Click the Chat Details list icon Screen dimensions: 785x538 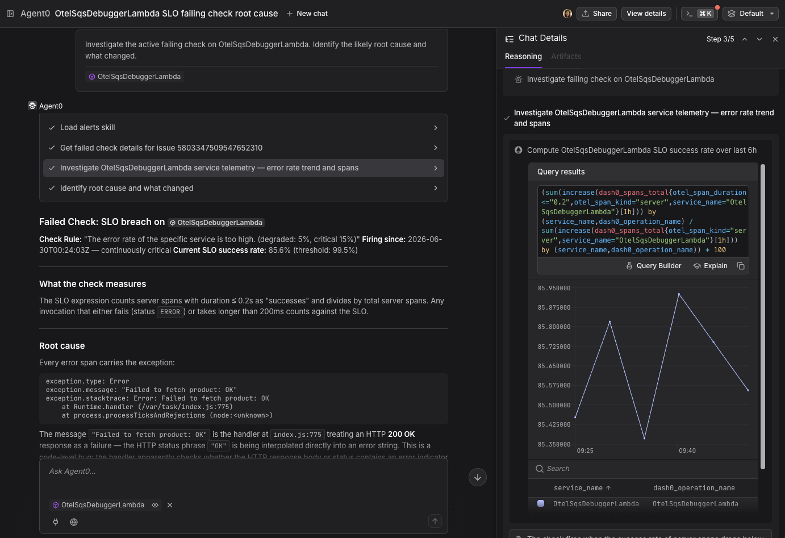[x=510, y=39]
